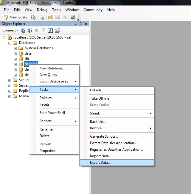Open the Tools menu
Screen dimensions: 191x194
[56, 10]
